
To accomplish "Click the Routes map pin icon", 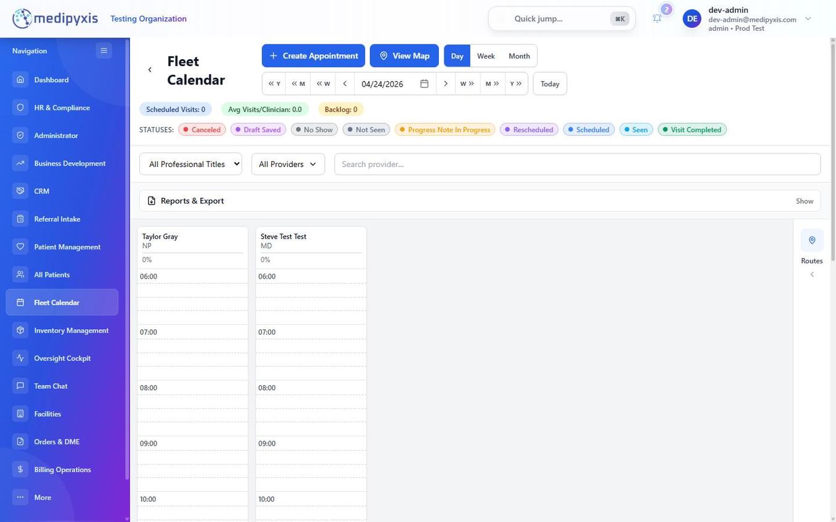I will (x=812, y=240).
